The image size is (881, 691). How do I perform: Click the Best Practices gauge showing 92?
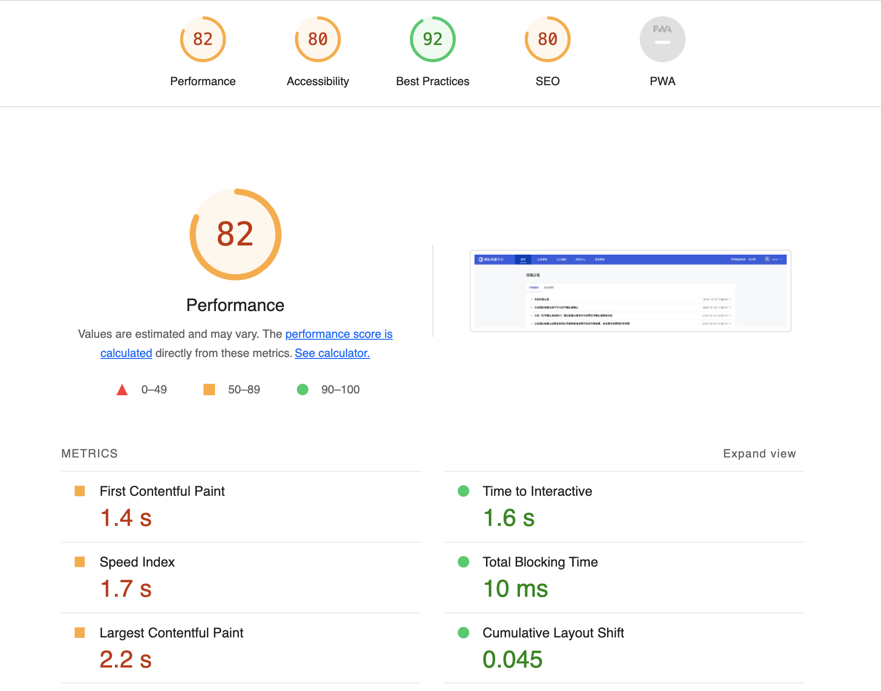point(432,39)
